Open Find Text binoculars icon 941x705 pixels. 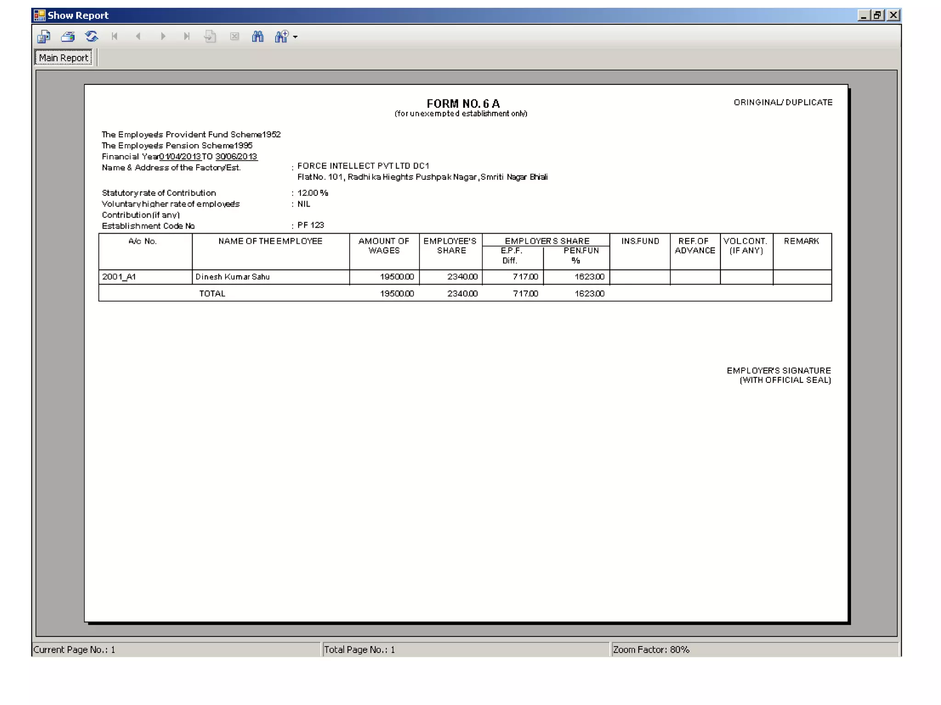[x=258, y=36]
